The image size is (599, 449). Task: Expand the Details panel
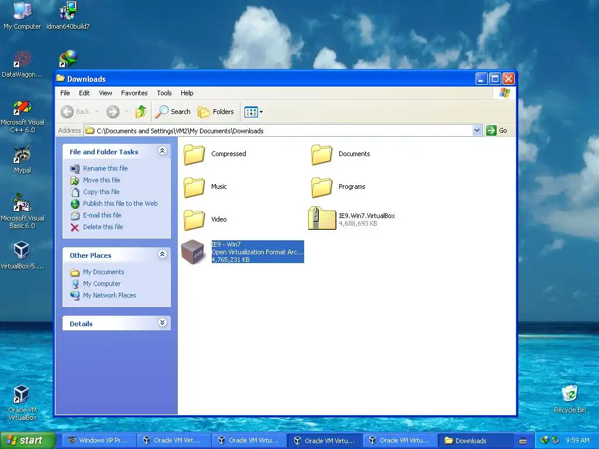coord(163,323)
